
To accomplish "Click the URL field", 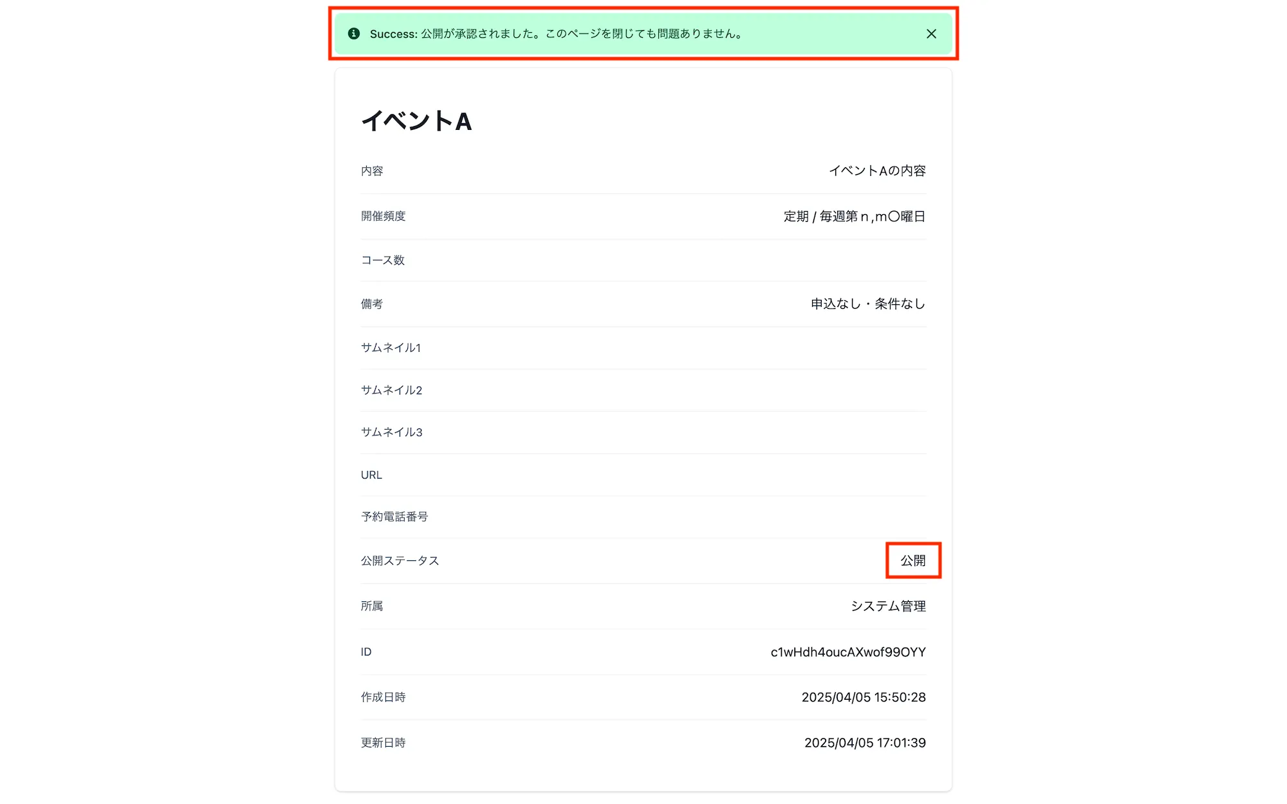I will click(x=371, y=475).
